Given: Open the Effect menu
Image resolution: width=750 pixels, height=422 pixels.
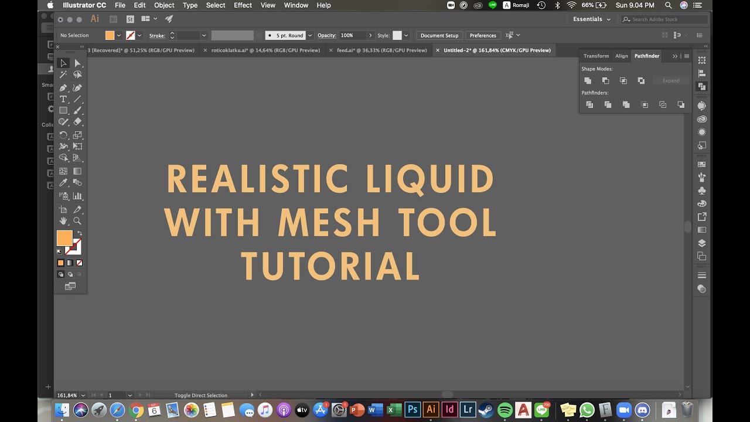Looking at the screenshot, I should click(x=243, y=5).
